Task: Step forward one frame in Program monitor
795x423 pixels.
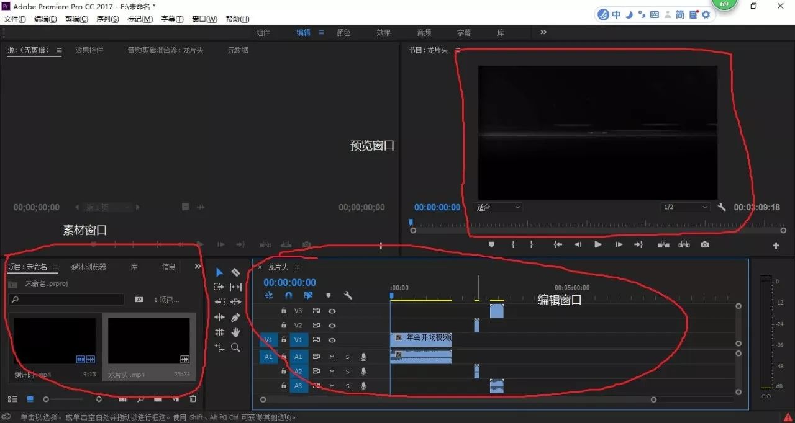Action: 619,245
